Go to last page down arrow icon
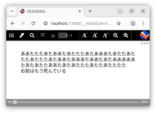The image size is (156, 113). click(53, 35)
